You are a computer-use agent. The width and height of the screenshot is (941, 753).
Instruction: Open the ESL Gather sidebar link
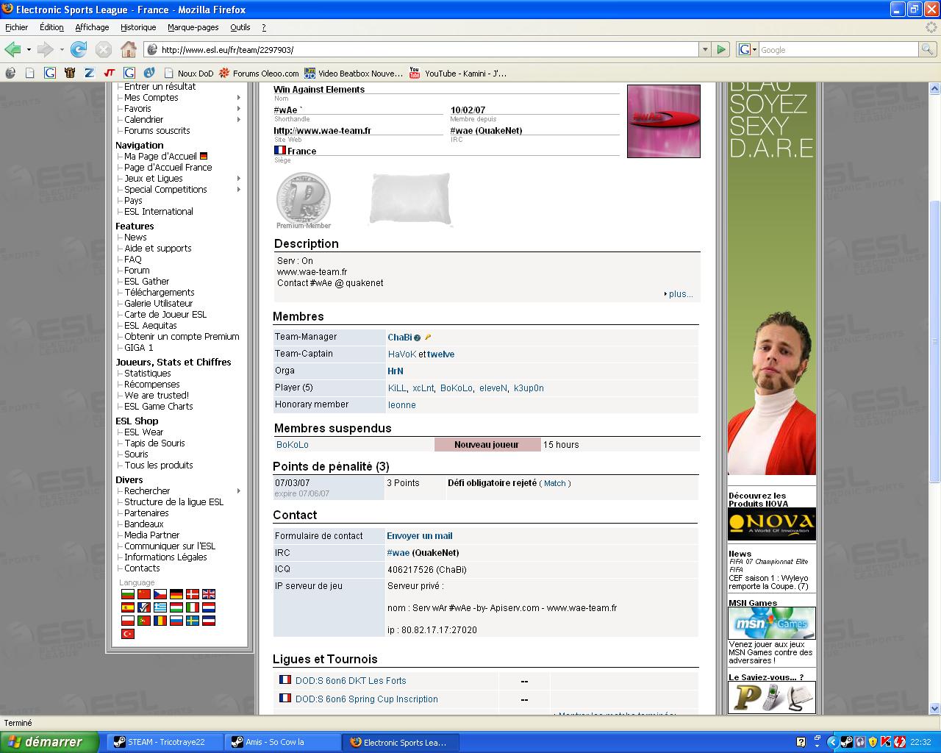pos(146,281)
